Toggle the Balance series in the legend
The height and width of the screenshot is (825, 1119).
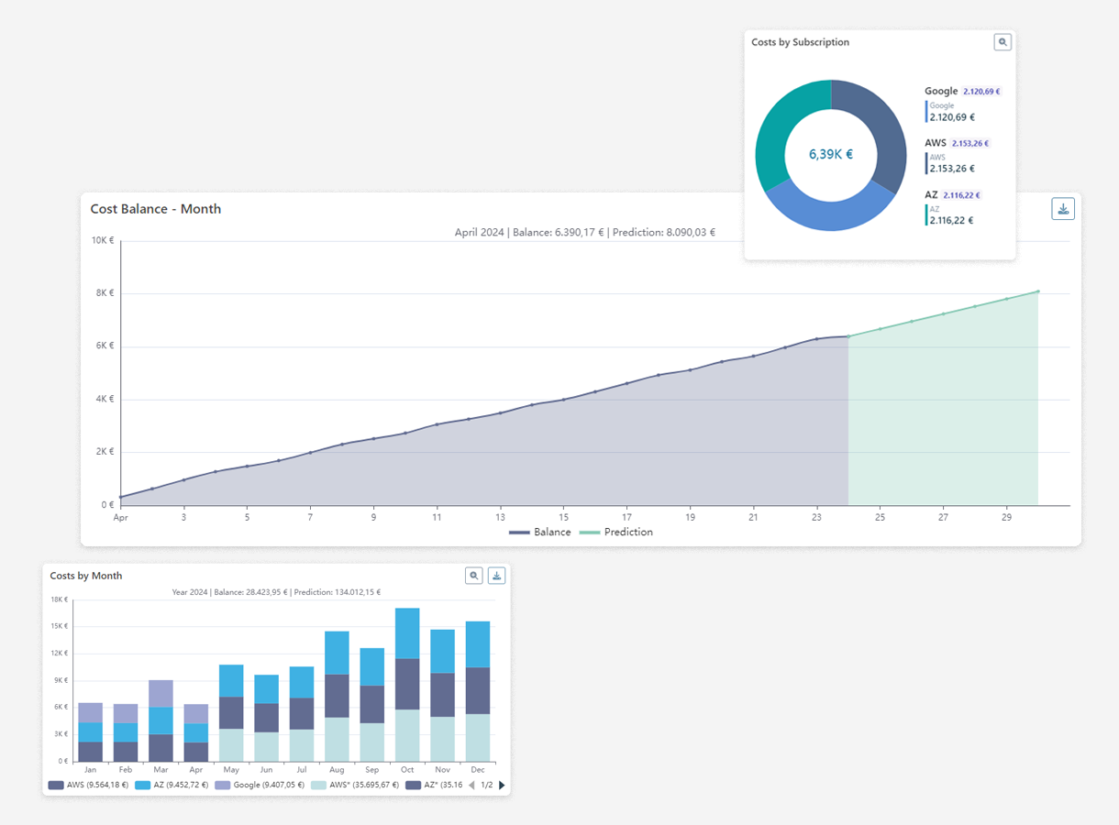pos(540,533)
